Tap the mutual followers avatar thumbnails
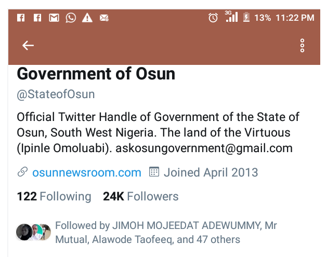The height and width of the screenshot is (257, 327). pyautogui.click(x=33, y=232)
